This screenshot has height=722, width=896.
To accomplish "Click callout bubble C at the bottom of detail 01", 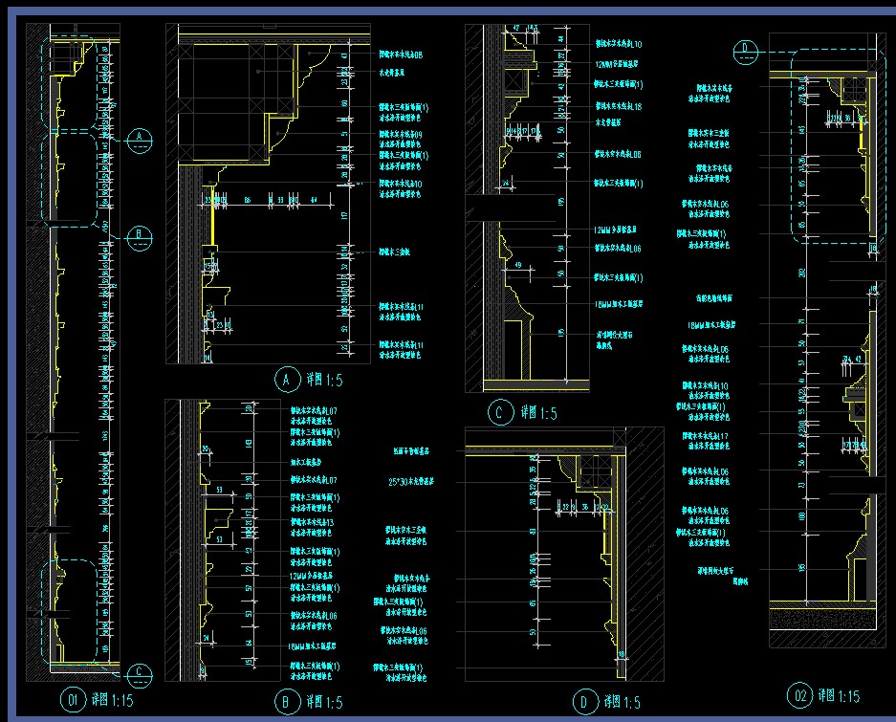I will pyautogui.click(x=139, y=675).
